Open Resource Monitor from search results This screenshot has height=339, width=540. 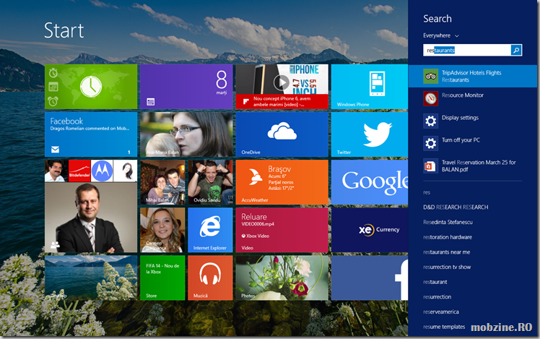(x=463, y=95)
